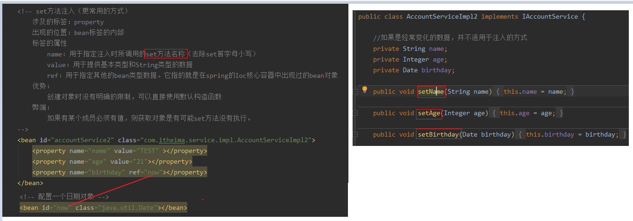The height and width of the screenshot is (221, 633).
Task: Expand the folded setBirthday method in gutter
Action: tap(355, 135)
